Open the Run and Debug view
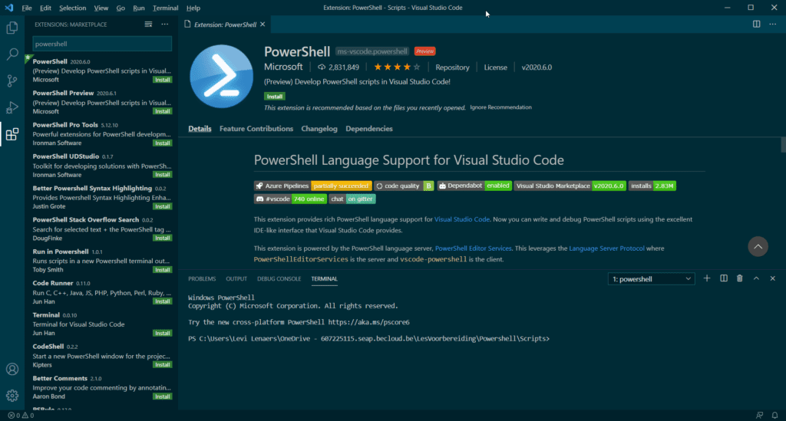Viewport: 786px width, 421px height. [12, 107]
